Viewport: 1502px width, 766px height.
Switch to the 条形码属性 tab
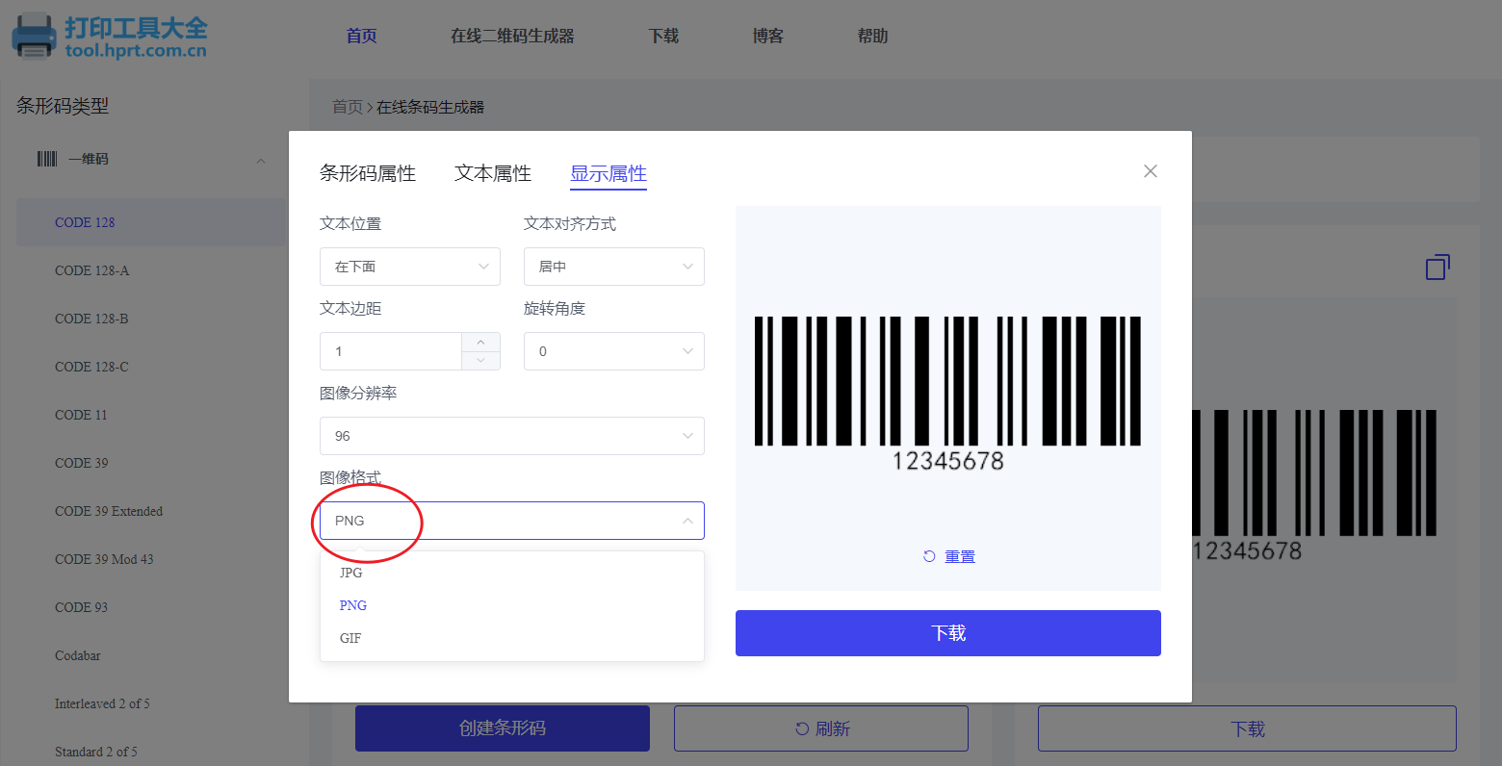368,173
